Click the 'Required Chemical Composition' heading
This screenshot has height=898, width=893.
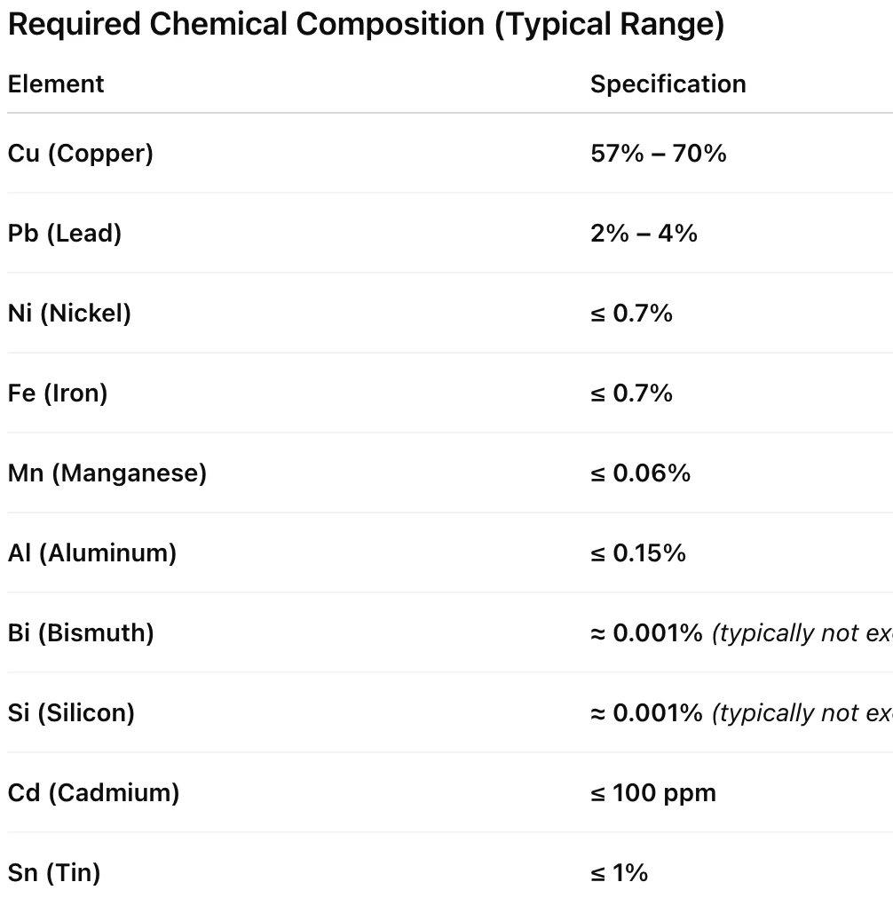click(x=366, y=25)
